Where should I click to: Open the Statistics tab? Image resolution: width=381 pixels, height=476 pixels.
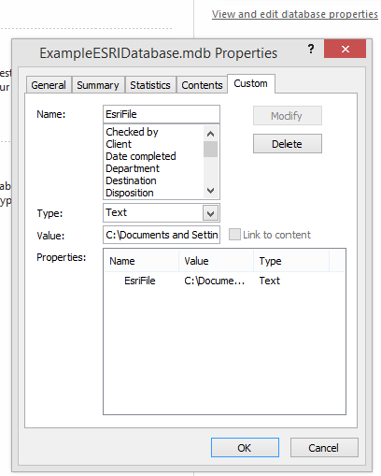coord(150,85)
